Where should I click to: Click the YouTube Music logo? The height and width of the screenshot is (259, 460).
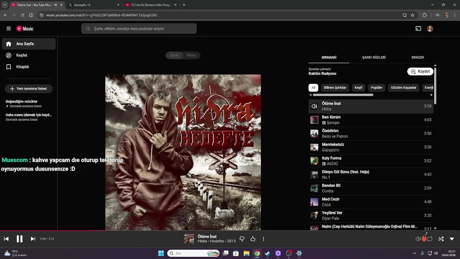25,29
